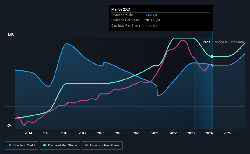Click the 2014 x-axis label
The height and width of the screenshot is (154, 250).
point(28,133)
